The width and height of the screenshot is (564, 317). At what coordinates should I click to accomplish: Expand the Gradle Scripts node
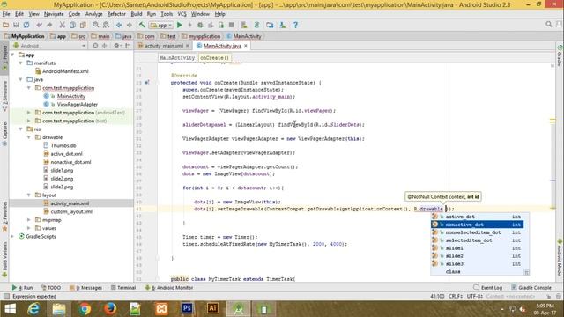(x=13, y=236)
